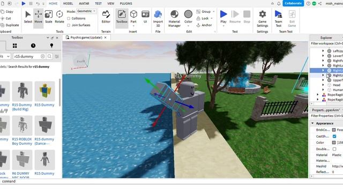The width and height of the screenshot is (343, 193).
Task: Switch to the MODEL ribbon tab
Action: point(68,4)
